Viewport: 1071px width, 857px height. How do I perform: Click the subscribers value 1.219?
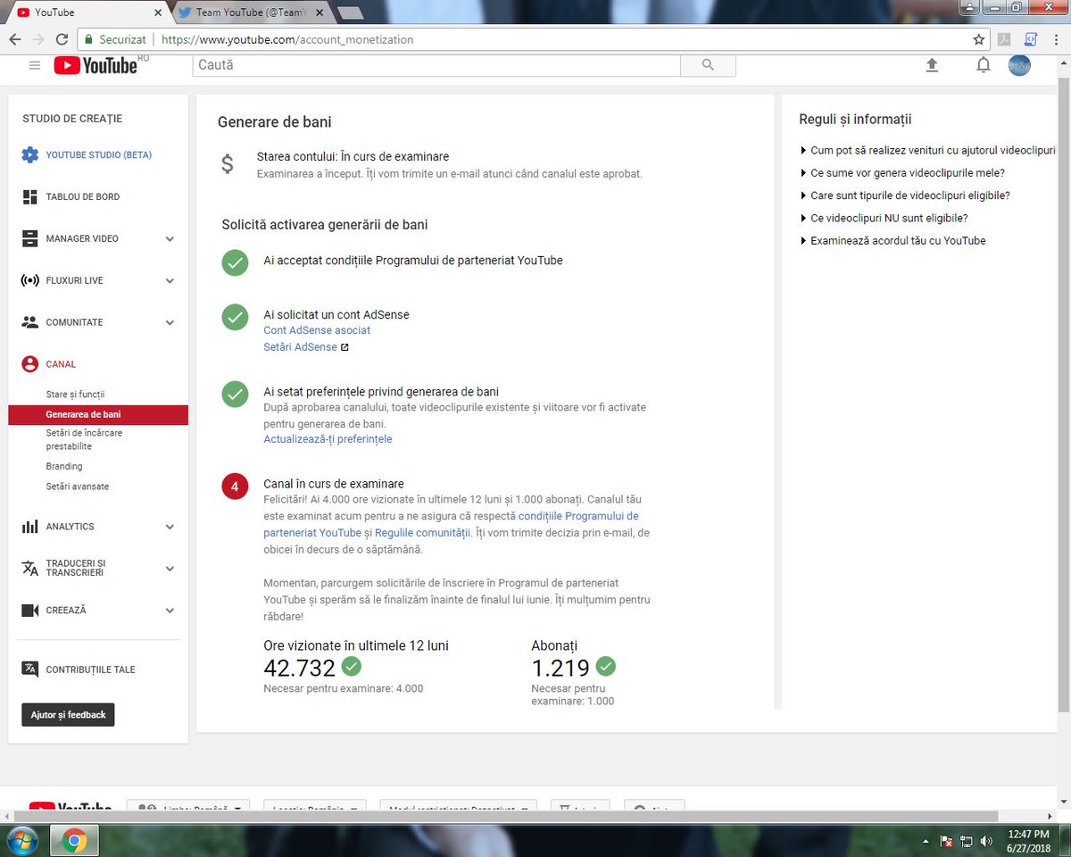tap(560, 668)
